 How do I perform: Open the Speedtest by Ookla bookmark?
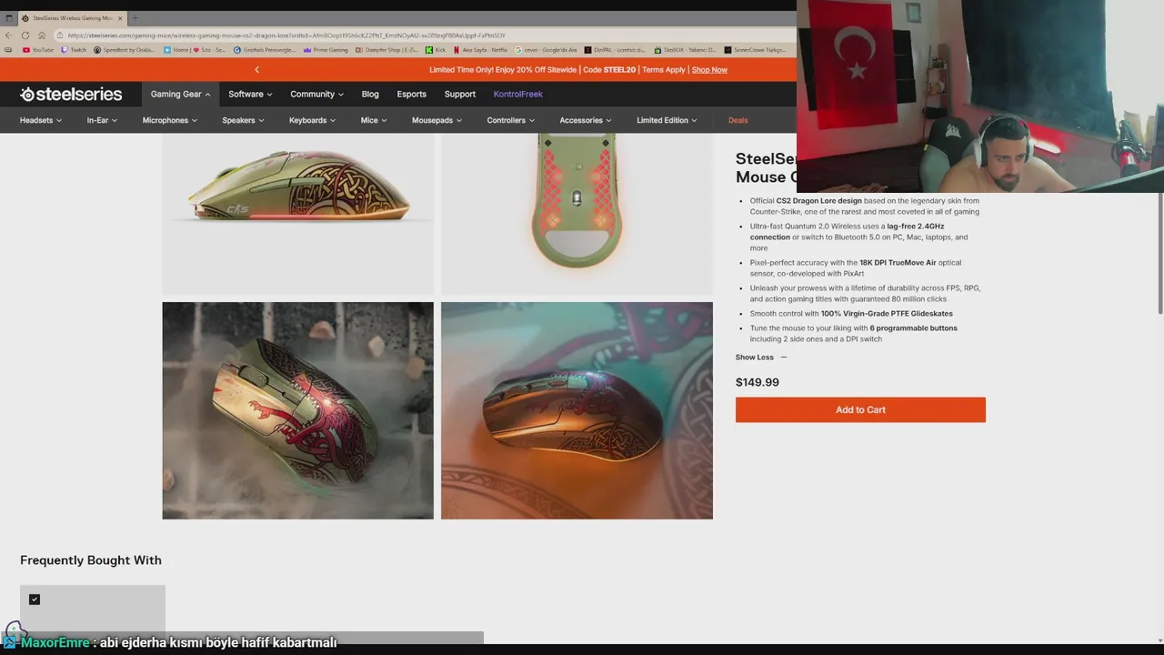(125, 50)
